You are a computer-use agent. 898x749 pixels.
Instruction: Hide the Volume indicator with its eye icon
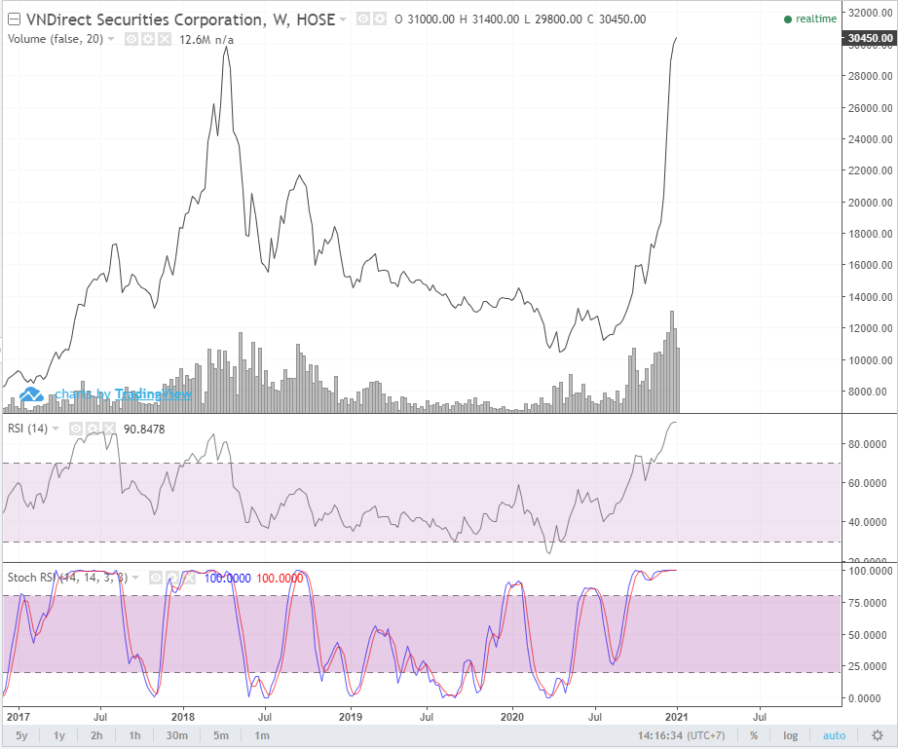click(x=131, y=39)
